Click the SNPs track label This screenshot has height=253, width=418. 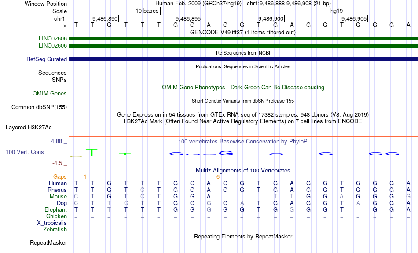[x=59, y=80]
